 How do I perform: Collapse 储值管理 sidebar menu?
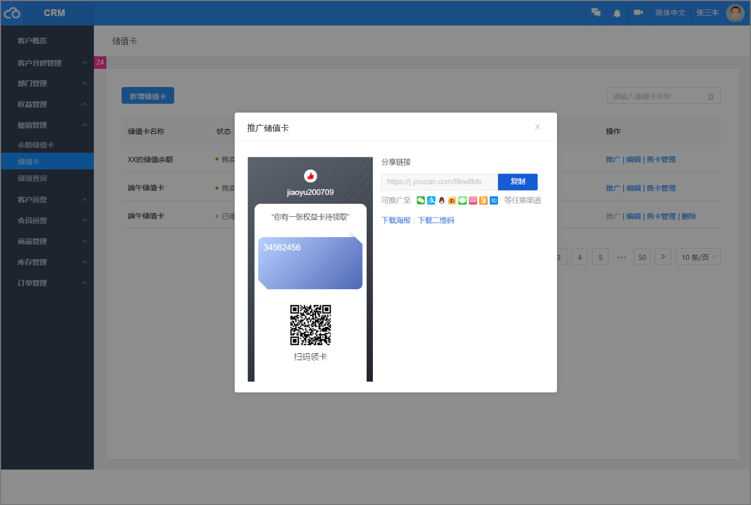pos(47,125)
